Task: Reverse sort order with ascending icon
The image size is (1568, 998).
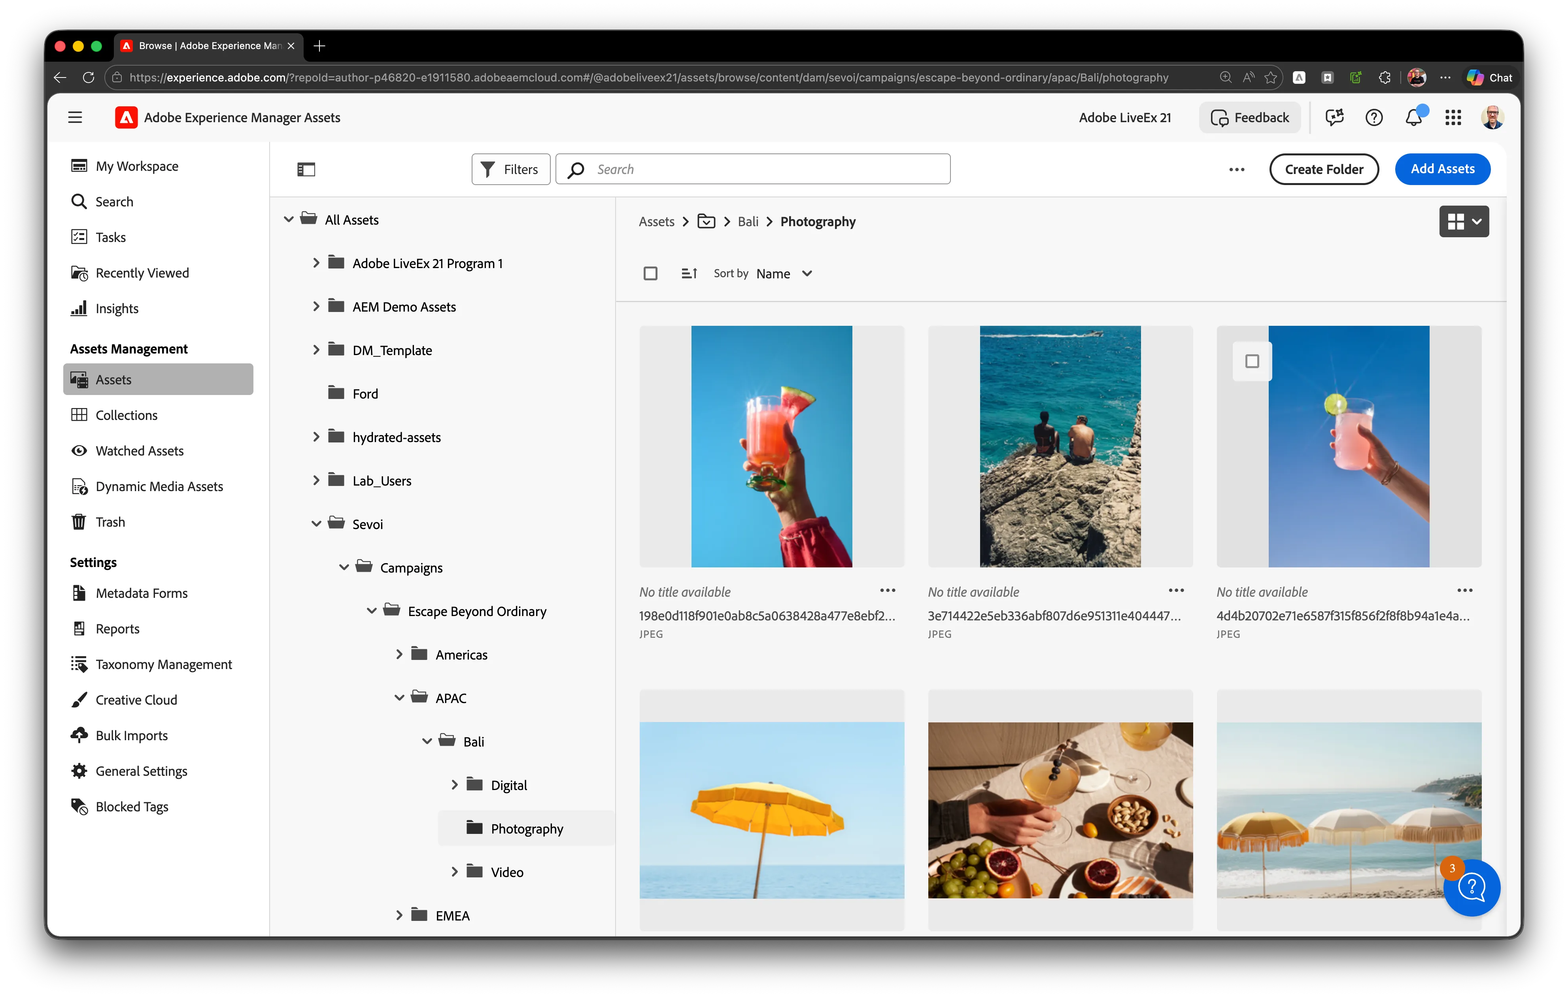Action: [x=689, y=274]
